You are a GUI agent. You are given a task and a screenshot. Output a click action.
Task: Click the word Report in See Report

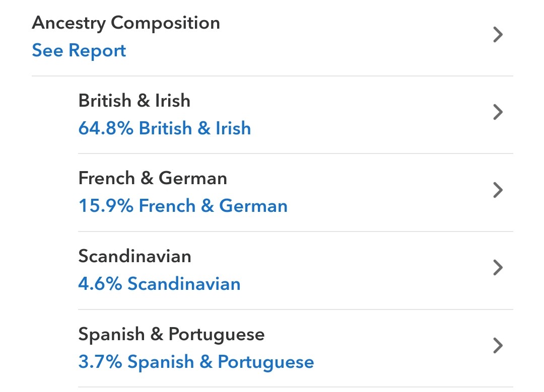point(97,51)
